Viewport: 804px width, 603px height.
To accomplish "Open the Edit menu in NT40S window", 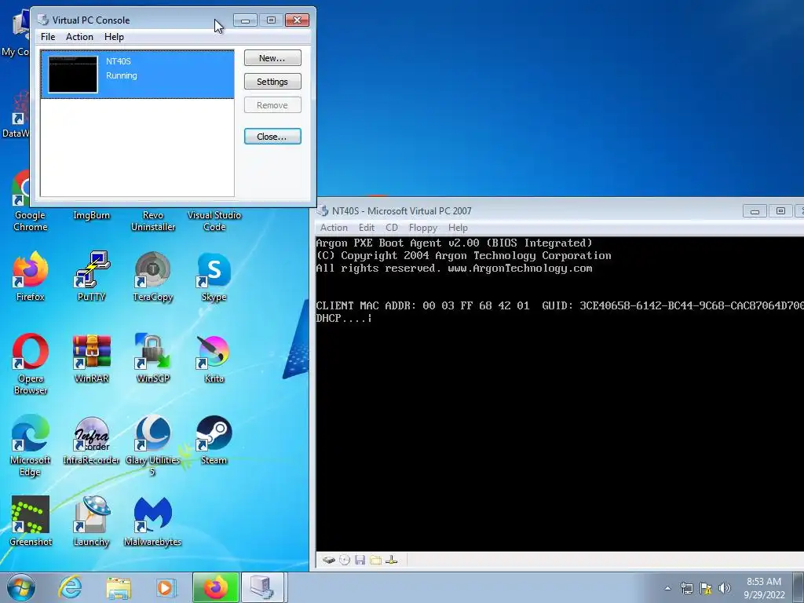I will [366, 228].
